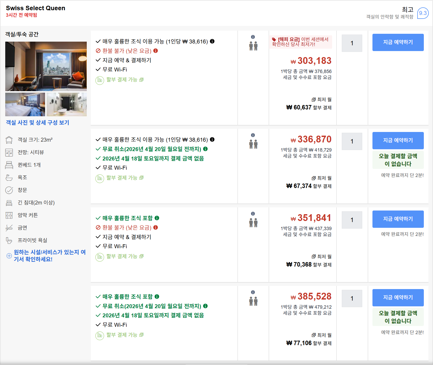Click the window checkmark icon
The image size is (433, 365).
9,190
